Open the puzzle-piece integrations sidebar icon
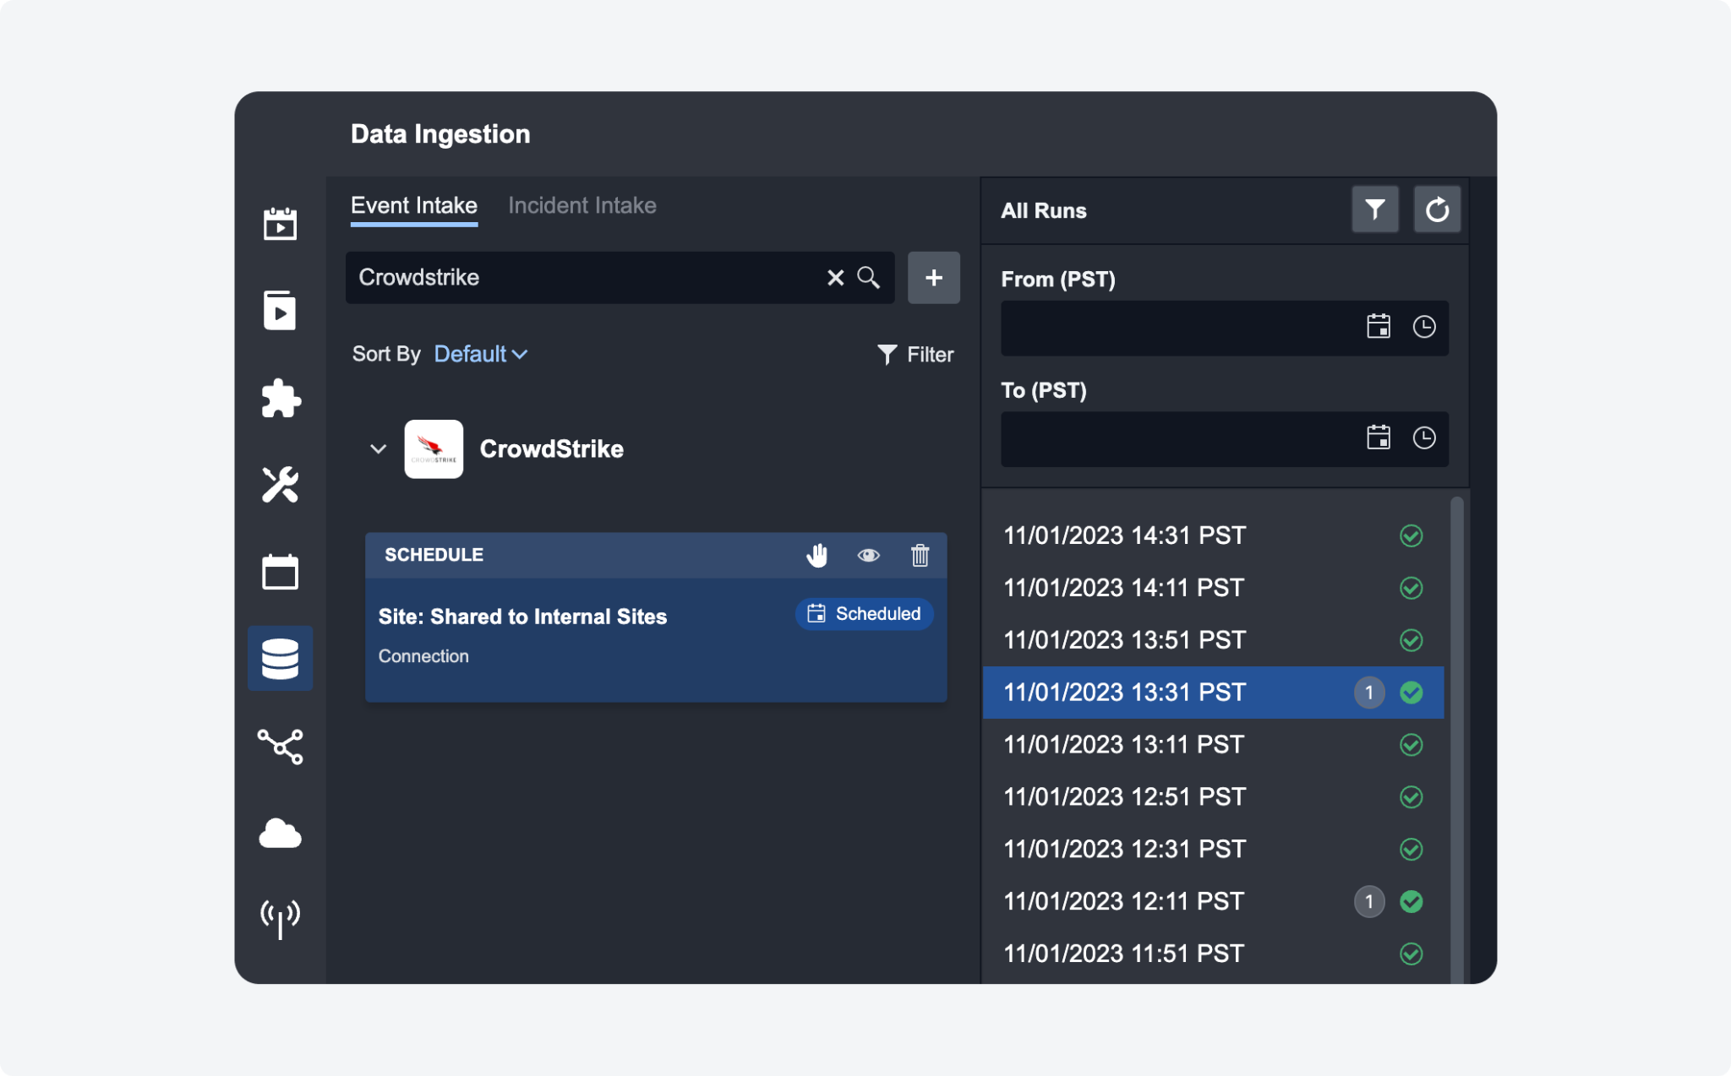The height and width of the screenshot is (1076, 1731). coord(281,399)
